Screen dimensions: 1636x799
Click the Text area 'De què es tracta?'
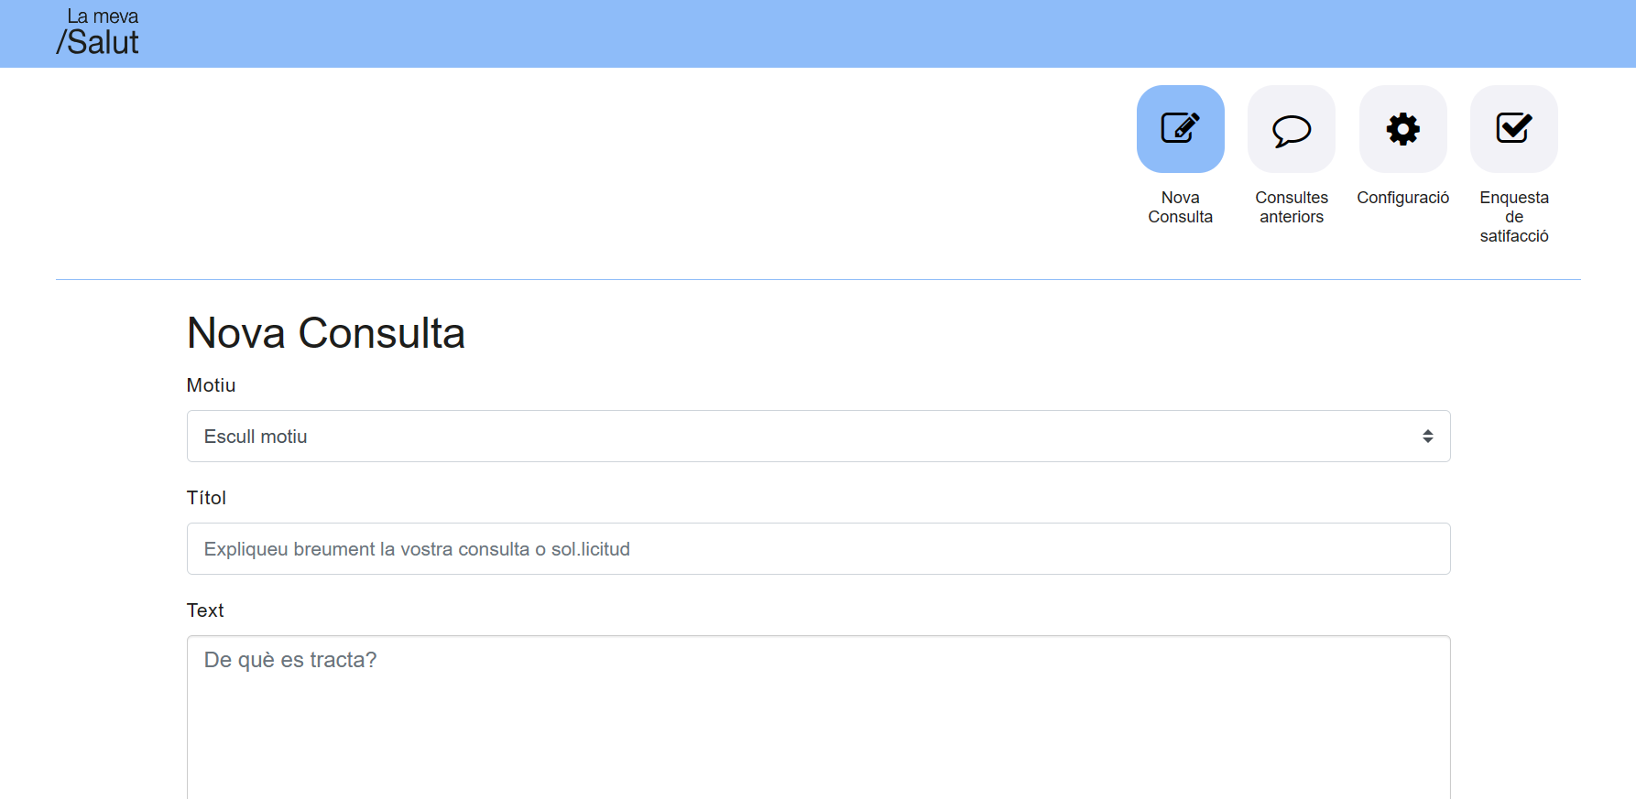pos(818,718)
